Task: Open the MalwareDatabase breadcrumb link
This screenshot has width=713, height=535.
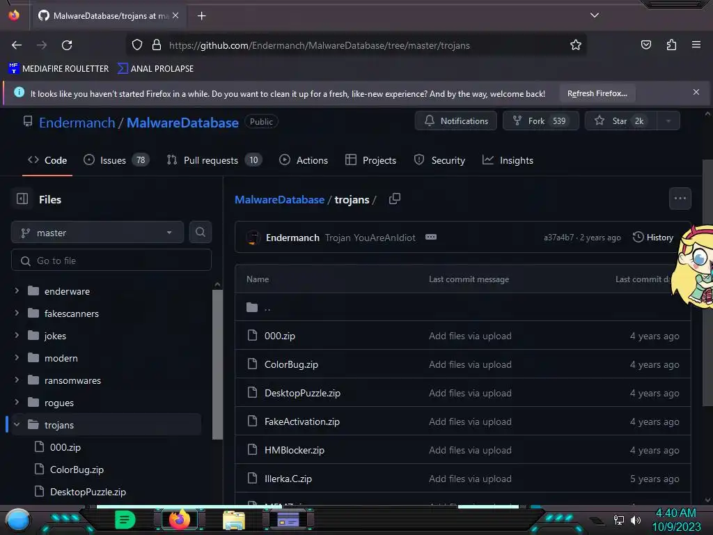Action: click(x=279, y=200)
